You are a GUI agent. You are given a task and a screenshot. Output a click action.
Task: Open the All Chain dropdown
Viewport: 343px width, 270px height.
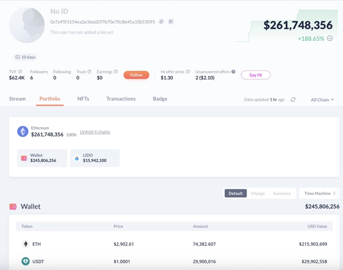(322, 100)
